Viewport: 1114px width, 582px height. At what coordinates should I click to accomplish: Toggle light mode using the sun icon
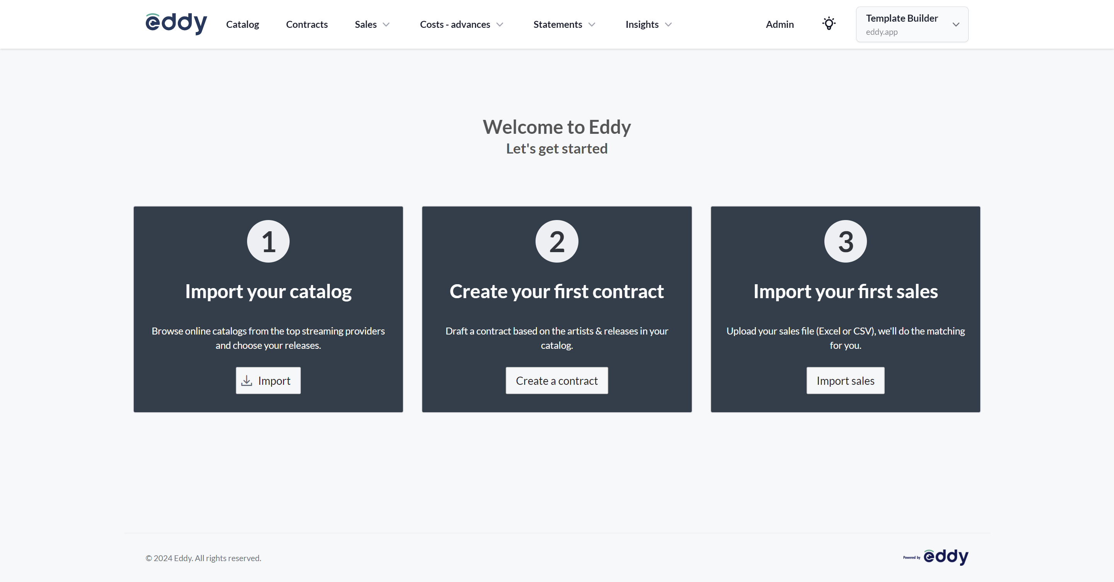(x=829, y=24)
